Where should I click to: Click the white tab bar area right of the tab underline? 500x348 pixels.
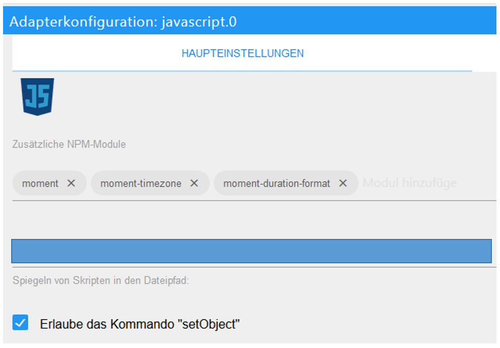tap(484, 53)
